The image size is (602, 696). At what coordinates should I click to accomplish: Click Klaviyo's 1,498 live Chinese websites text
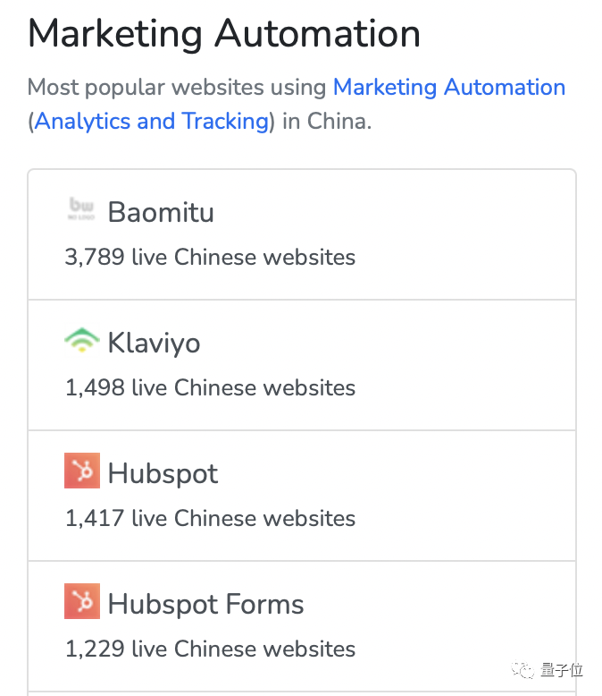click(210, 388)
